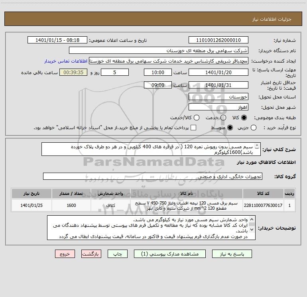The image size is (307, 297).
Task: Choose the جزیی purchase type radio
Action: point(254,128)
